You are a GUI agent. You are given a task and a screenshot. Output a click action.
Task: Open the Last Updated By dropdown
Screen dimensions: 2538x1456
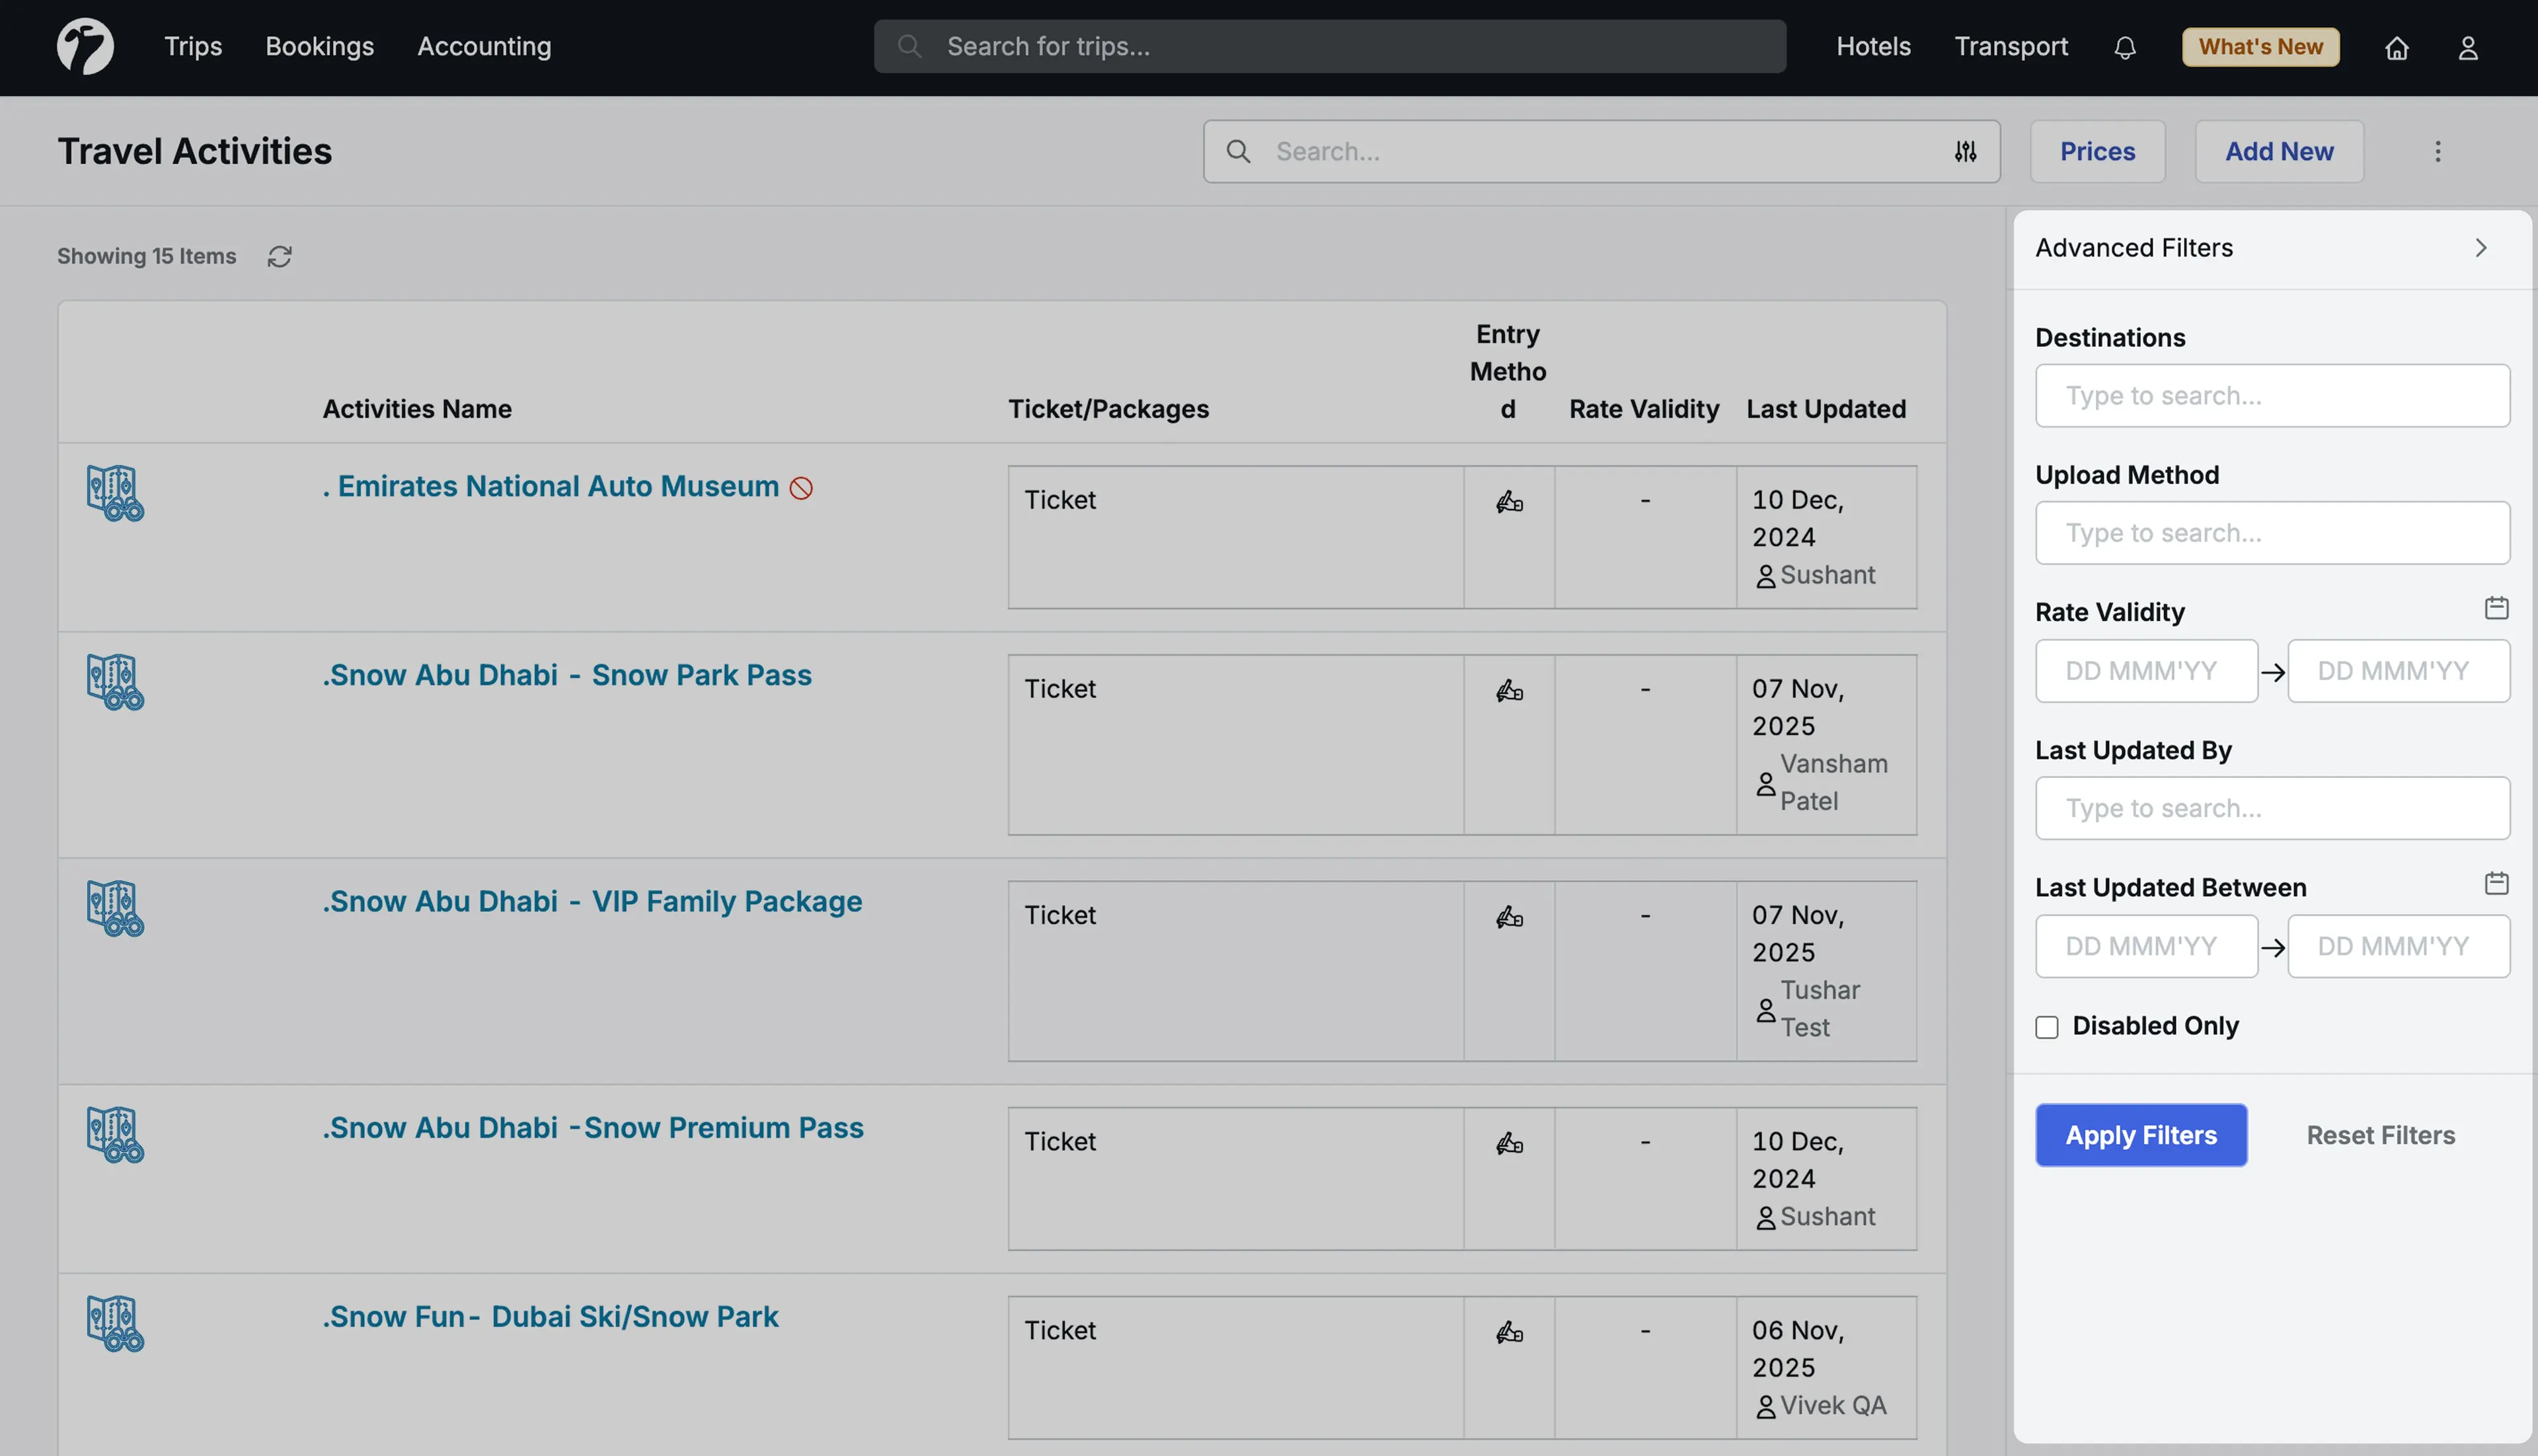(x=2271, y=808)
